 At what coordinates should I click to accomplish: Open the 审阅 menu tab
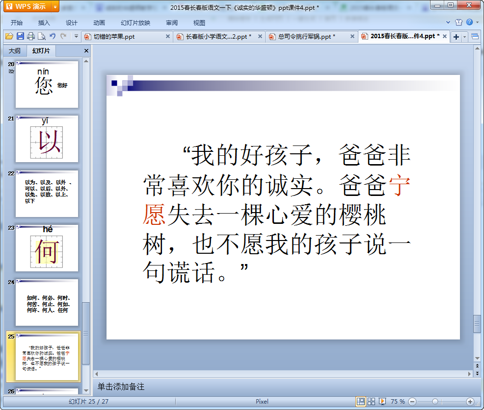click(x=172, y=23)
